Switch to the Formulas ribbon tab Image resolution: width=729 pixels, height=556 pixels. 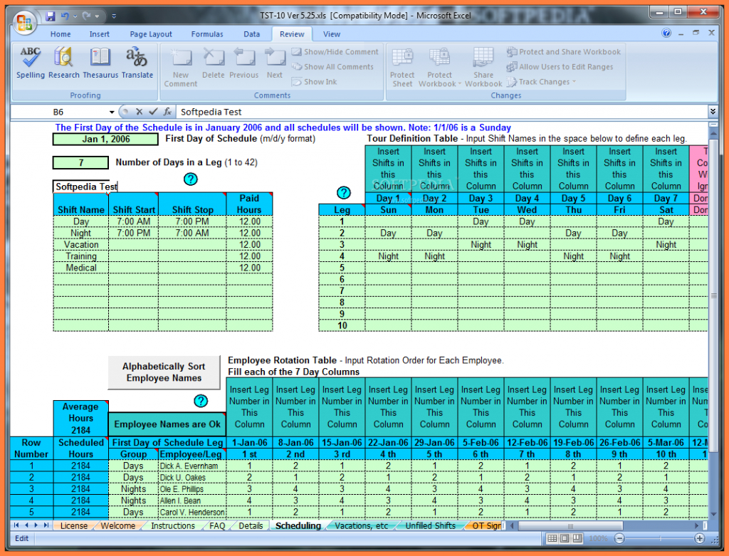[208, 34]
